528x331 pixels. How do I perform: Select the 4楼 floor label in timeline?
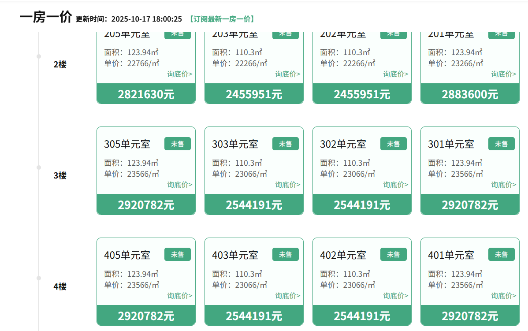(60, 286)
